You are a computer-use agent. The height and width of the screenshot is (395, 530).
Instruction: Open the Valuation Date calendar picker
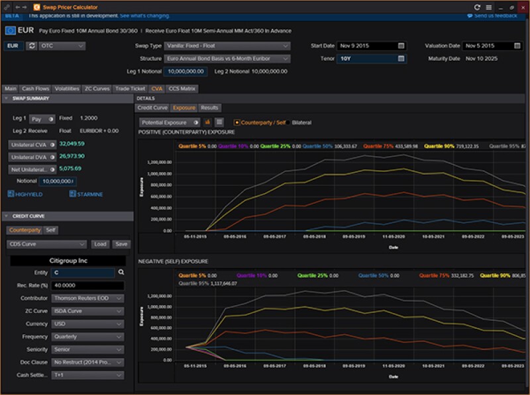(x=517, y=46)
